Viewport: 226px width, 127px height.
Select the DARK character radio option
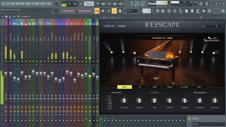pos(106,99)
